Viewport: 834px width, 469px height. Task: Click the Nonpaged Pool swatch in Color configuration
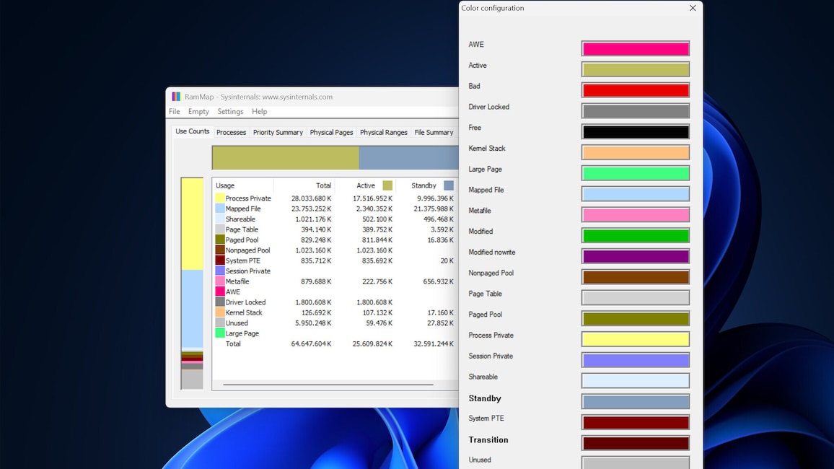(636, 277)
